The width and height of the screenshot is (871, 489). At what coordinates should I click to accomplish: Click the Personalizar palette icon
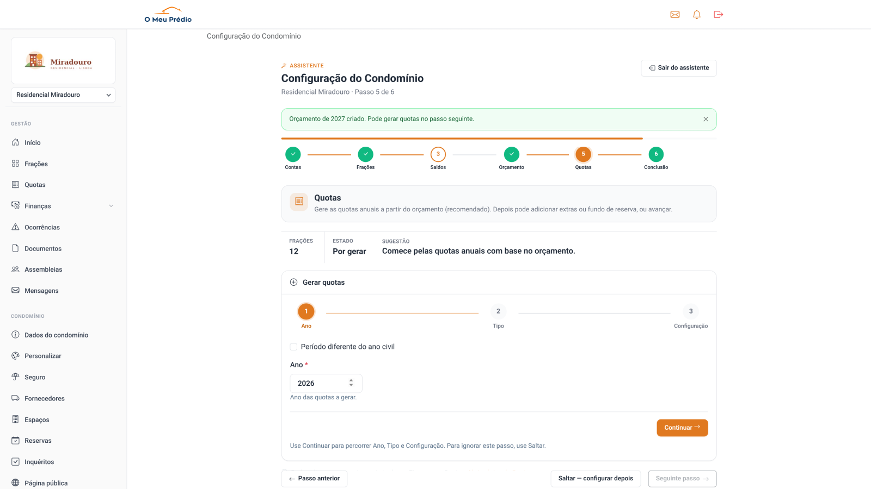click(15, 356)
